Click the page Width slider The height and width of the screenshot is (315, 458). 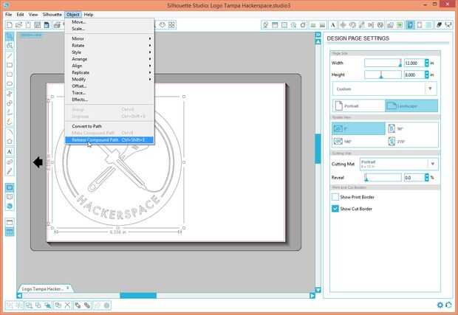383,63
